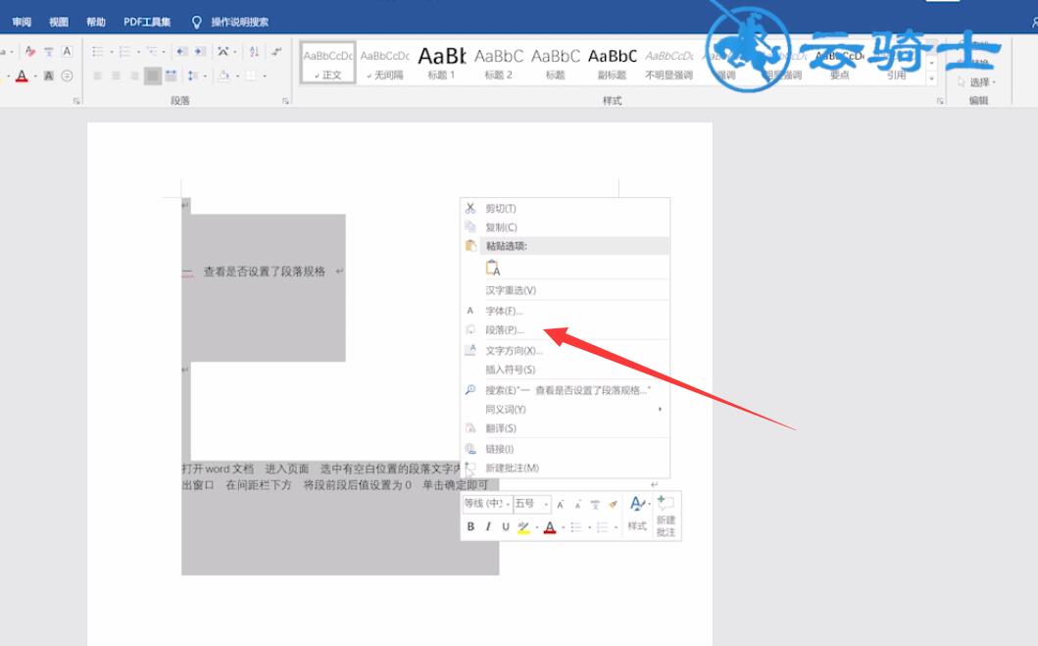This screenshot has height=646, width=1038.
Task: Open the 视图 ribbon tab
Action: click(x=59, y=22)
